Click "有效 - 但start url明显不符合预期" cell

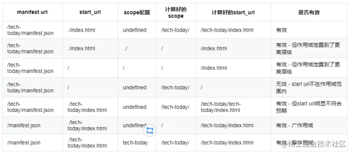[309, 107]
